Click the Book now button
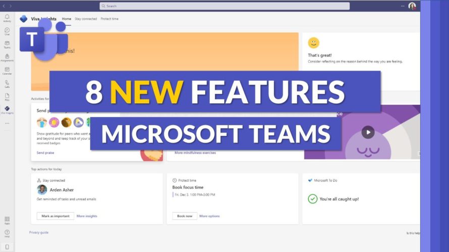The image size is (449, 252). (185, 216)
